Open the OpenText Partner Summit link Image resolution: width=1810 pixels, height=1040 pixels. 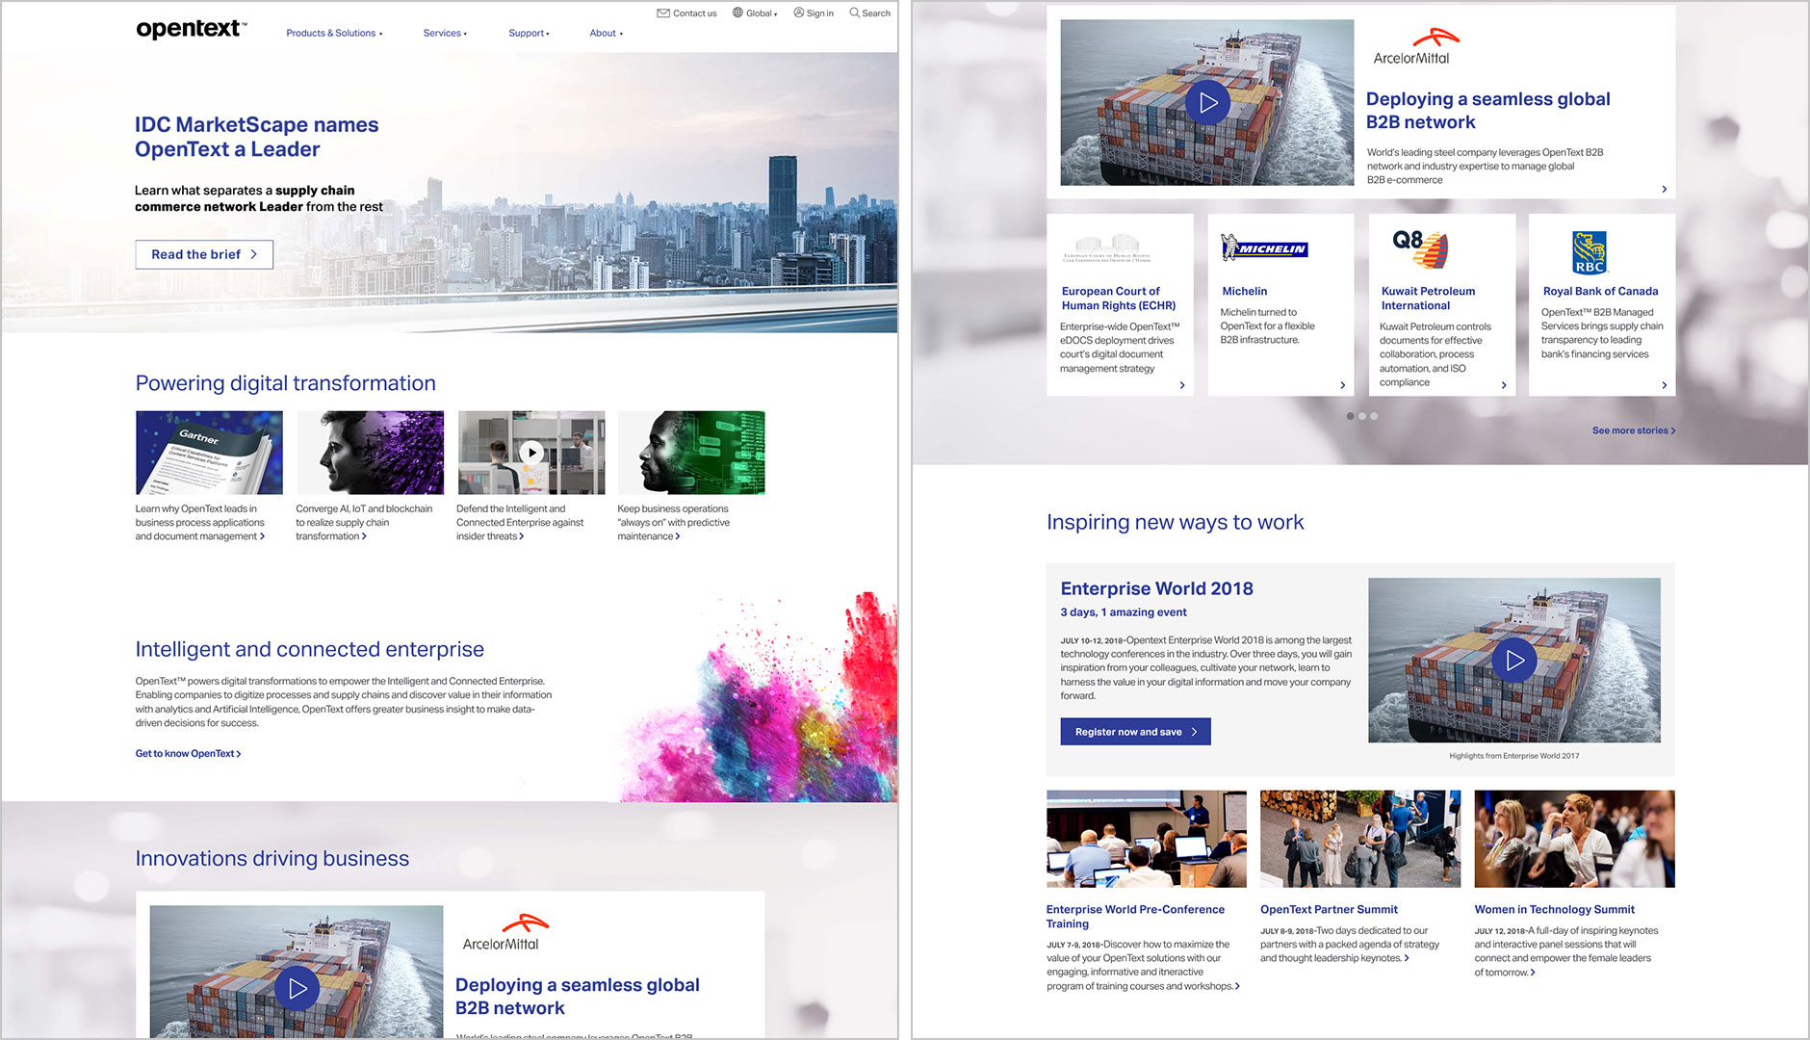[x=1329, y=909]
